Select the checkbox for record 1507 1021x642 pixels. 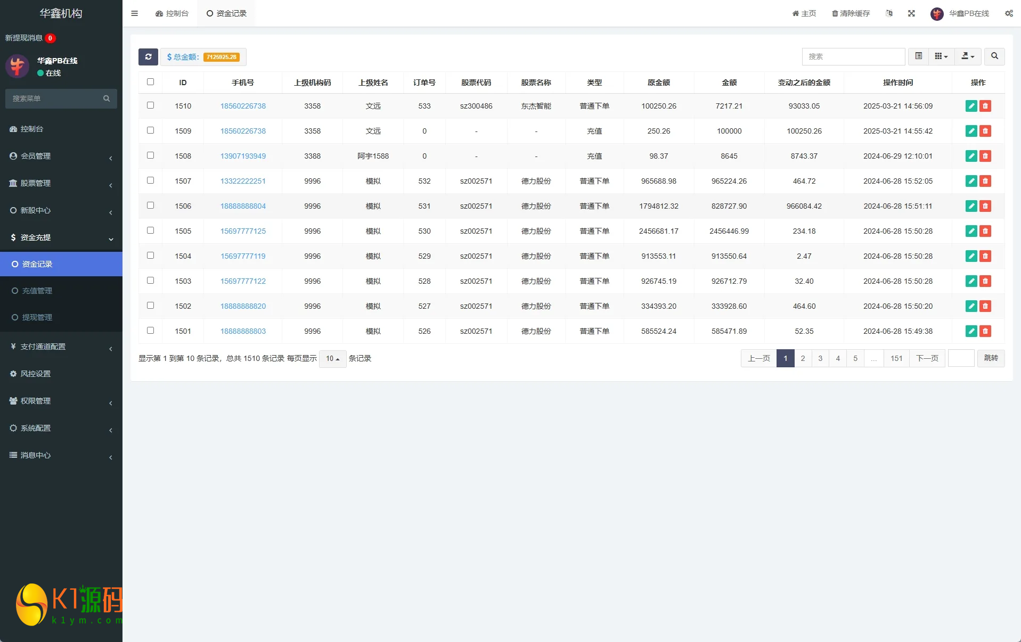tap(150, 180)
